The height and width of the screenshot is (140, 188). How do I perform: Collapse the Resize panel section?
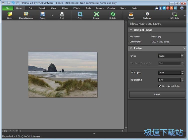(x=131, y=48)
